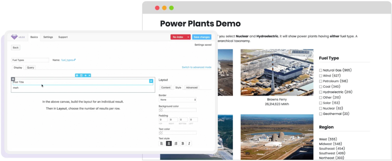Open the Border dropdown set to None
This screenshot has height=161, width=392.
tap(178, 100)
